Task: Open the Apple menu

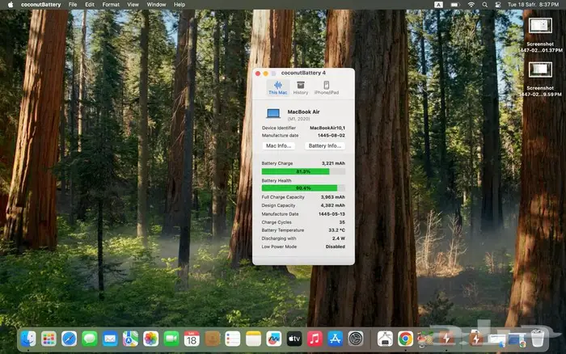Action: 10,5
